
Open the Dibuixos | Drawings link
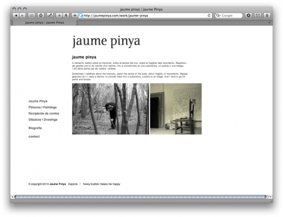tap(43, 120)
